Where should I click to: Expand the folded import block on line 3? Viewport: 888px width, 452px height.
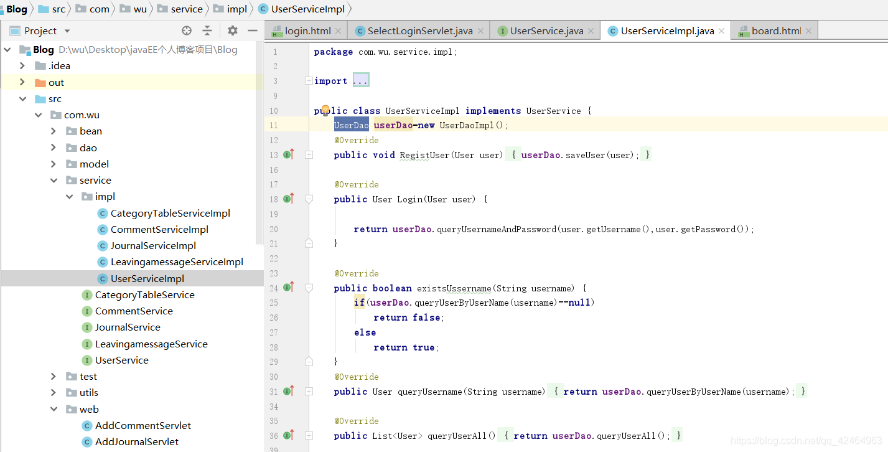point(309,81)
